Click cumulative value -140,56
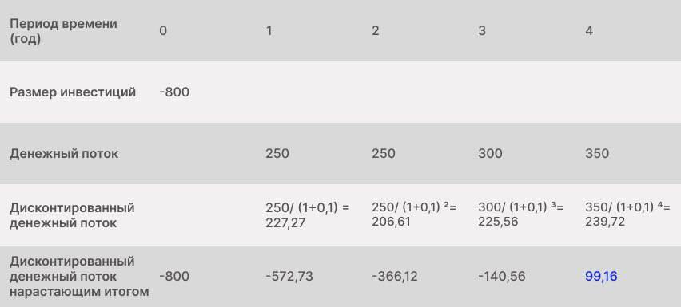Viewport: 681px width, 307px height. click(502, 276)
